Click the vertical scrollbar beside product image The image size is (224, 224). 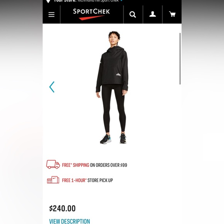click(180, 59)
